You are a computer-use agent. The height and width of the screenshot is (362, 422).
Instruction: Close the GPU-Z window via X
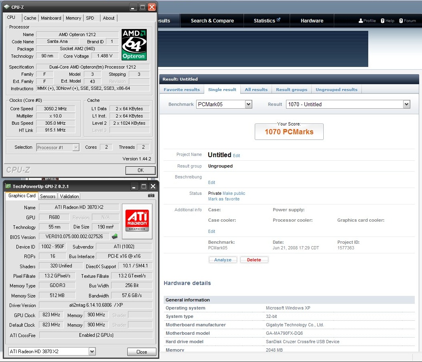(153, 186)
